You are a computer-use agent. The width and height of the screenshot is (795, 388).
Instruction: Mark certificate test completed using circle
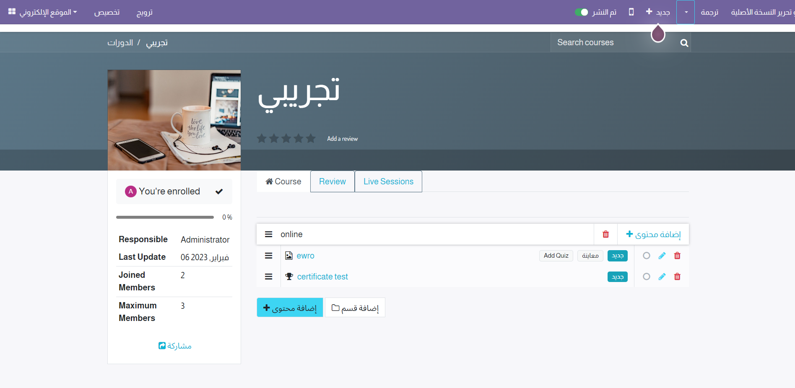[x=647, y=277]
